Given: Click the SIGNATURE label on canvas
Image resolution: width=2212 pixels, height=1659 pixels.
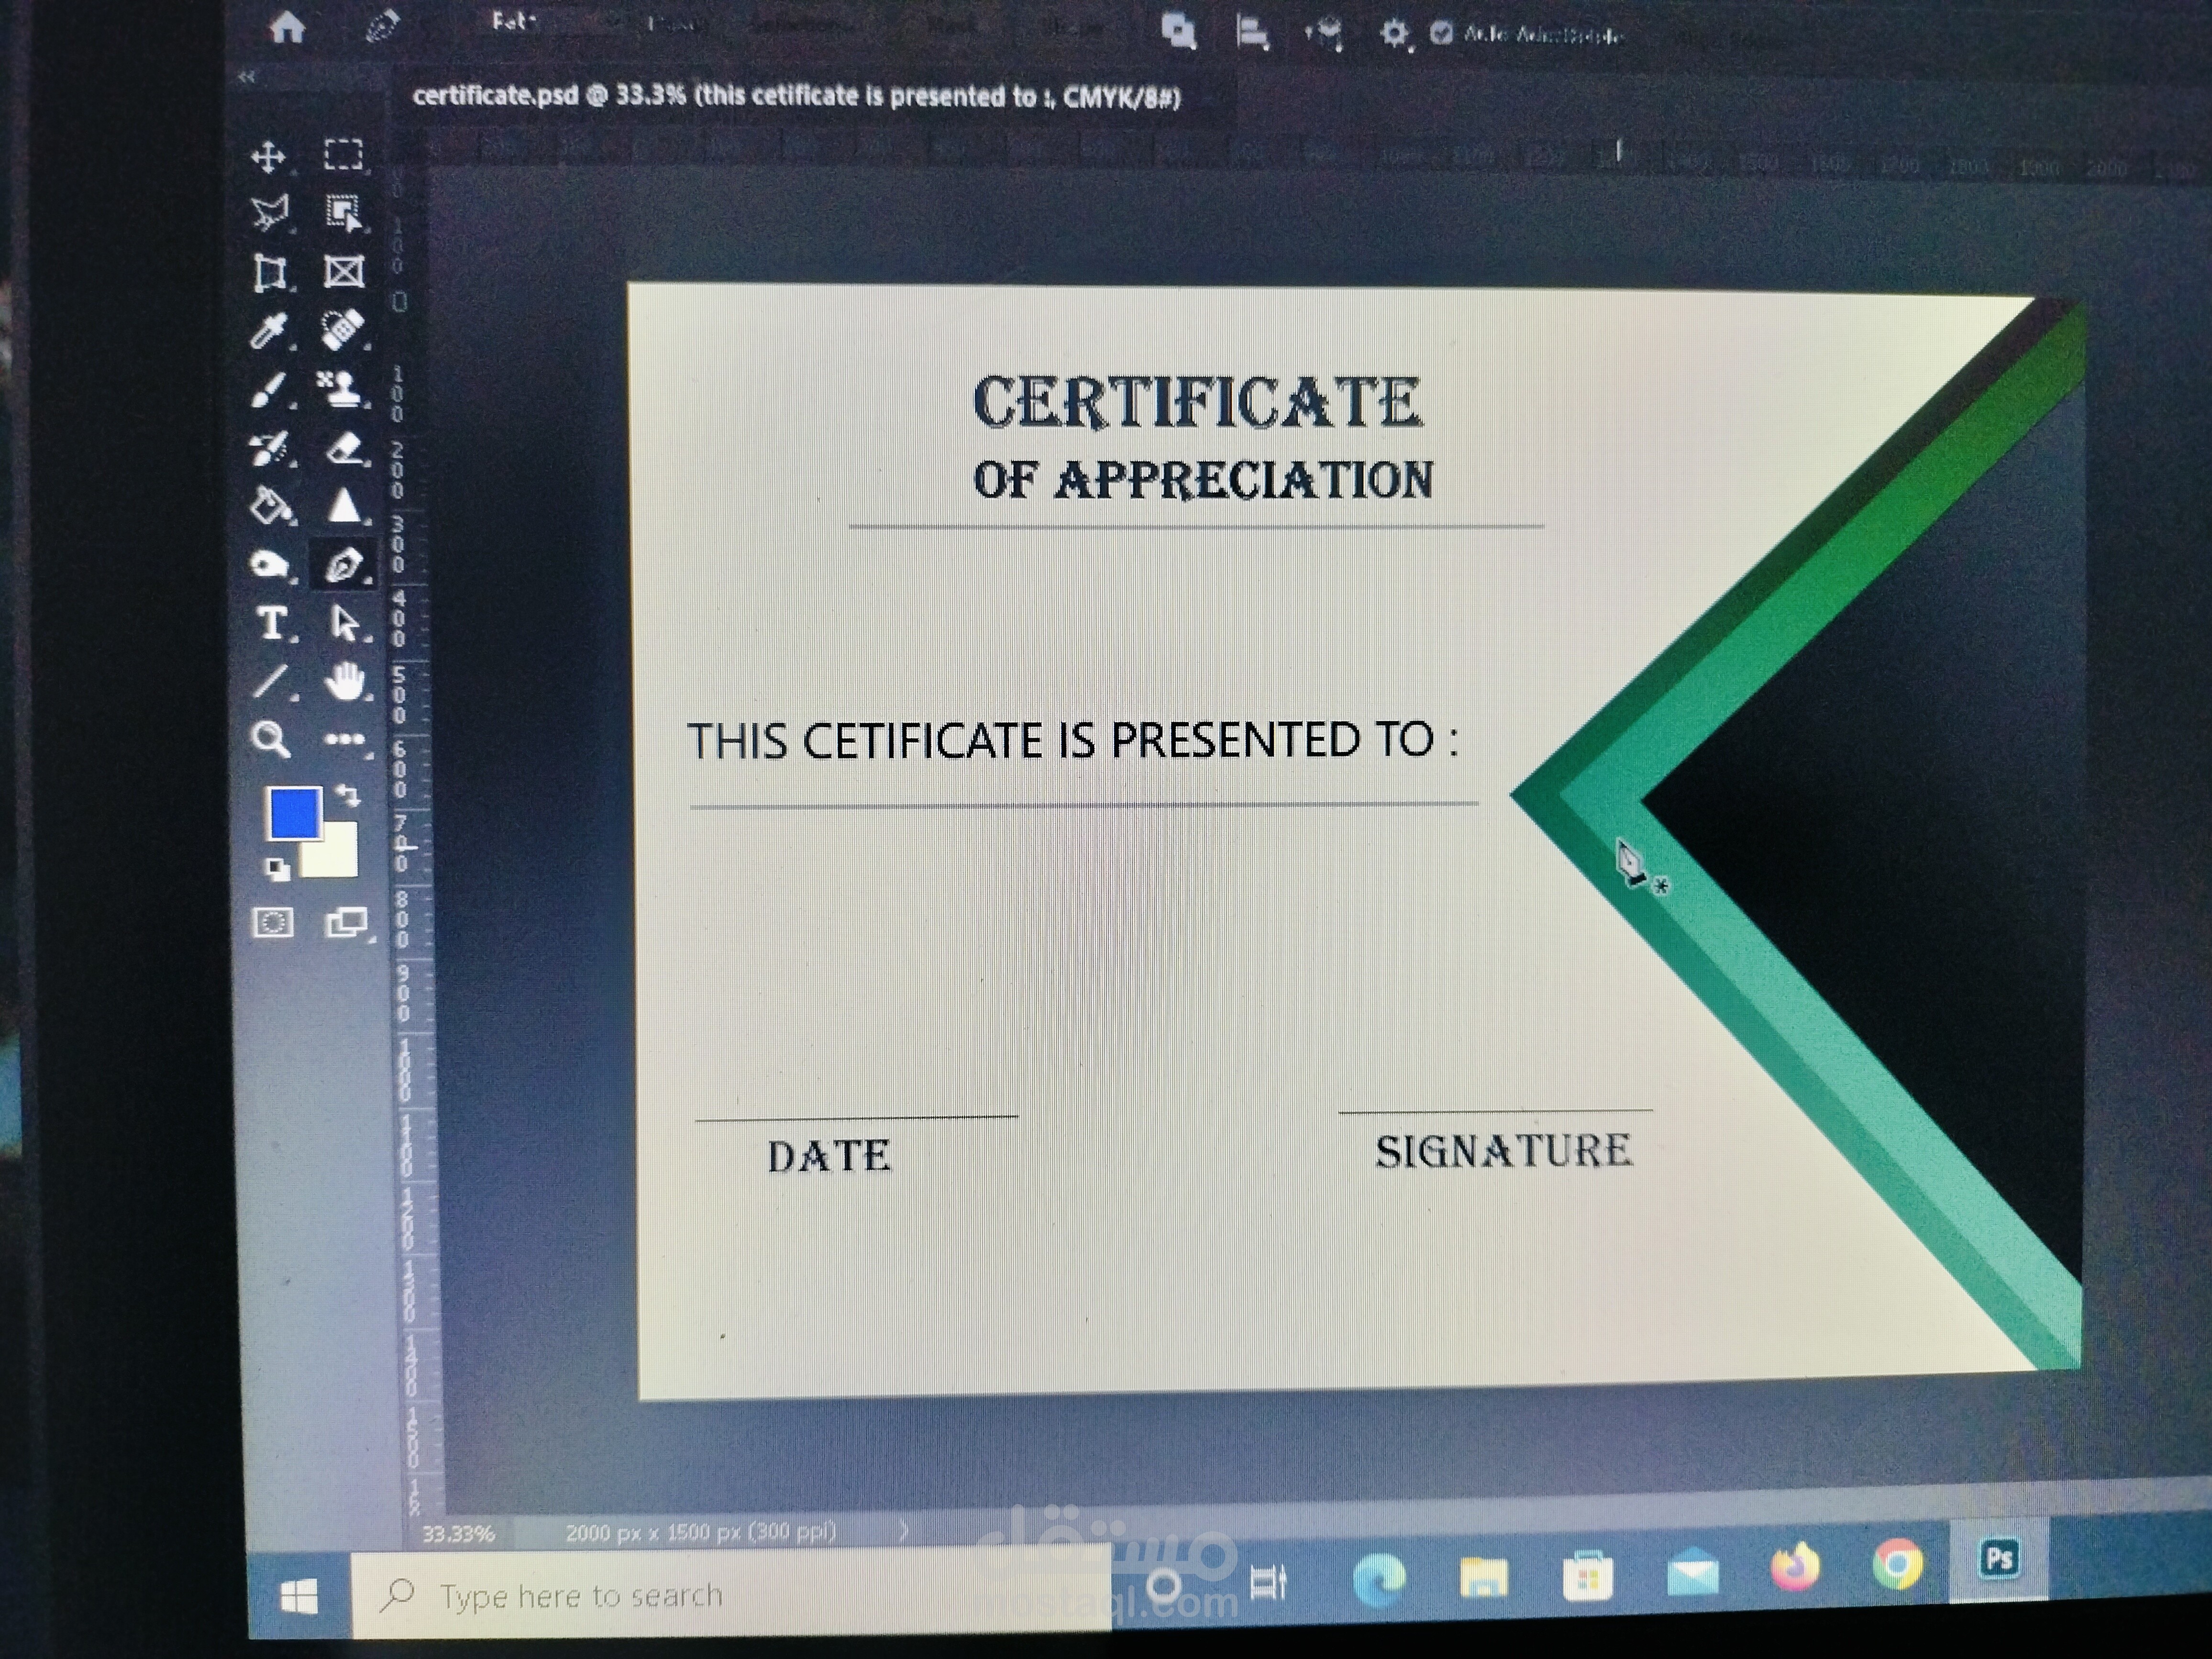Looking at the screenshot, I should [1503, 1151].
